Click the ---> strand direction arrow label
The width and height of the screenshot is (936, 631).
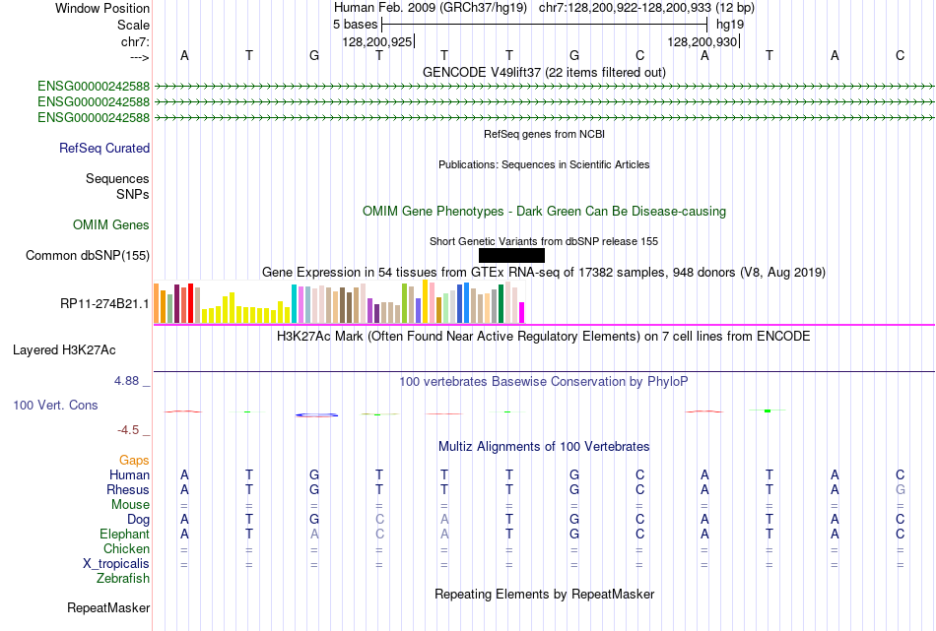[140, 57]
